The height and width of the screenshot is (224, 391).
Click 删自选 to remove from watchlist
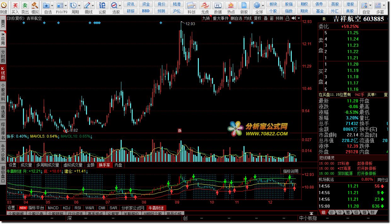(236, 18)
